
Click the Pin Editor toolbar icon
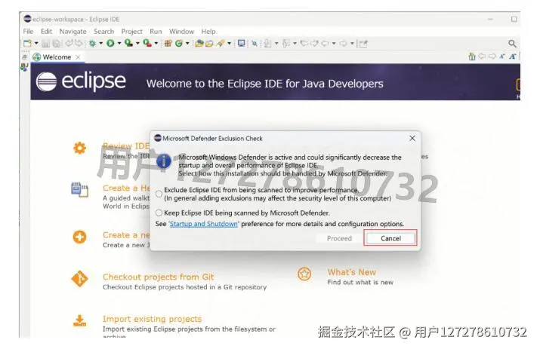363,44
